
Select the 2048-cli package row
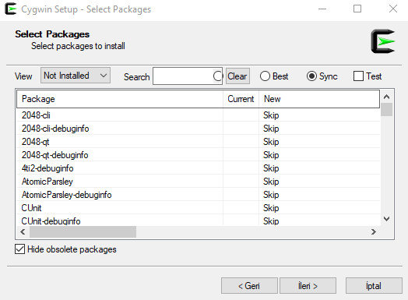[198, 115]
